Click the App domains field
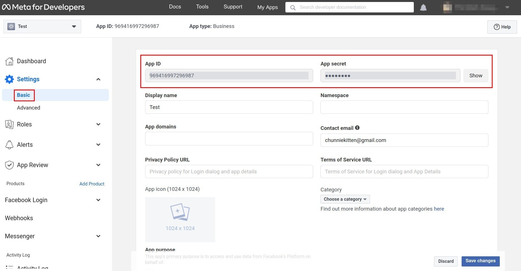Screen dimensions: 521x271 point(229,139)
